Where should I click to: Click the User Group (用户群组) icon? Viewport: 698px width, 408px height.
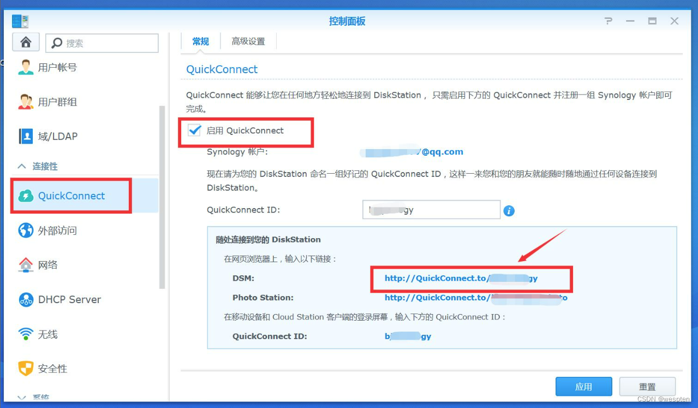coord(26,102)
